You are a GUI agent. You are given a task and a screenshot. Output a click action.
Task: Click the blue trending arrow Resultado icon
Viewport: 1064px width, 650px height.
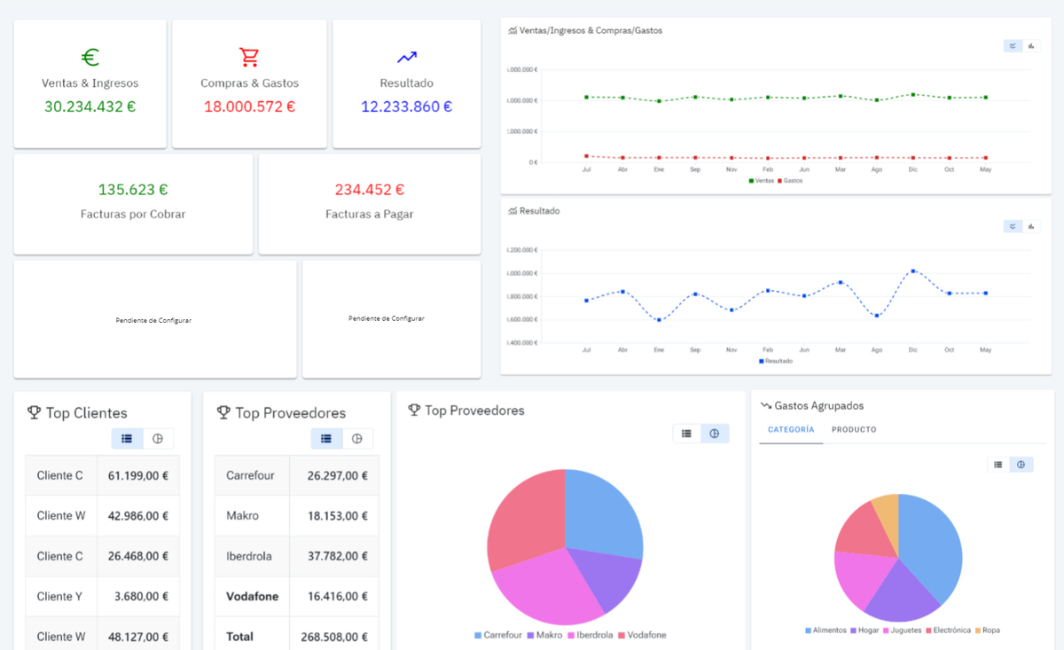point(407,58)
